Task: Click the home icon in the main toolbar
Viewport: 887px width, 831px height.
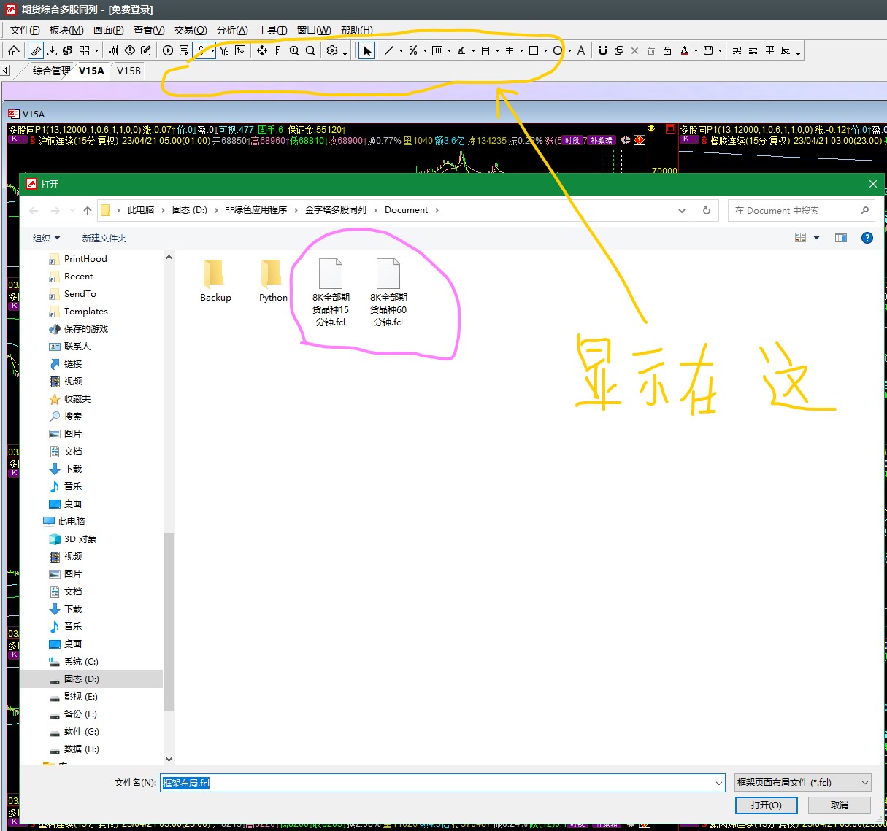Action: pyautogui.click(x=14, y=50)
